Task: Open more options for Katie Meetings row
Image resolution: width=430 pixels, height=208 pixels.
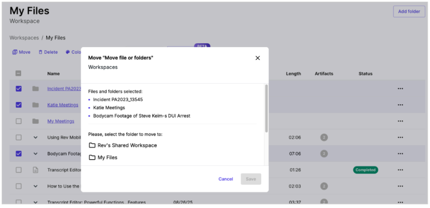Action: pos(401,105)
